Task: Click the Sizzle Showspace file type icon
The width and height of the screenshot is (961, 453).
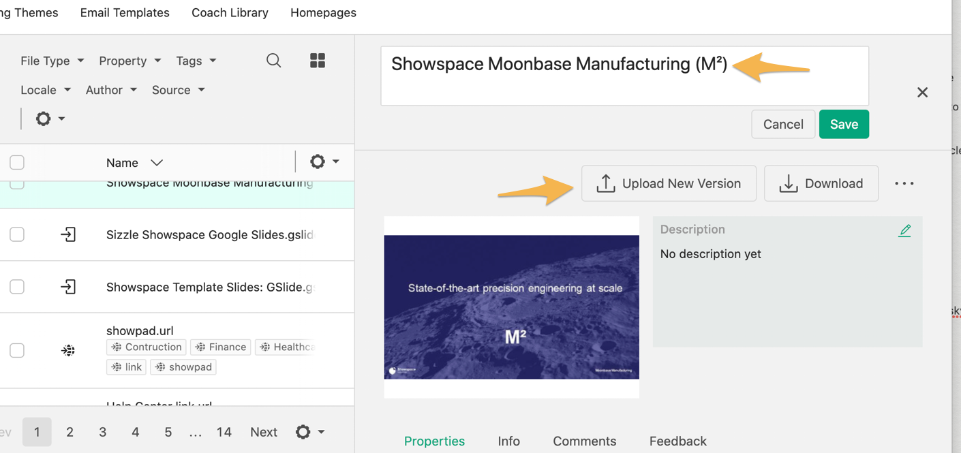Action: [x=68, y=235]
